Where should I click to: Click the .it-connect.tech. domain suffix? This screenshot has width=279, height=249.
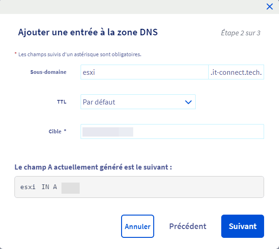point(236,72)
